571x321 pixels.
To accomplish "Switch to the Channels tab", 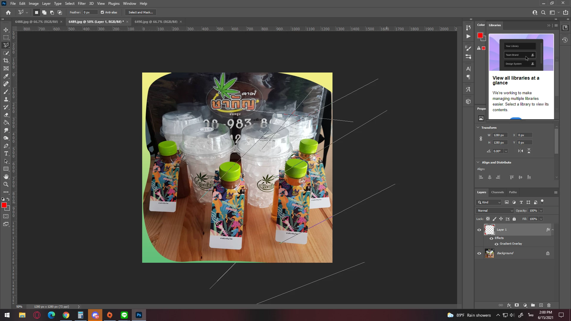I will pos(497,192).
